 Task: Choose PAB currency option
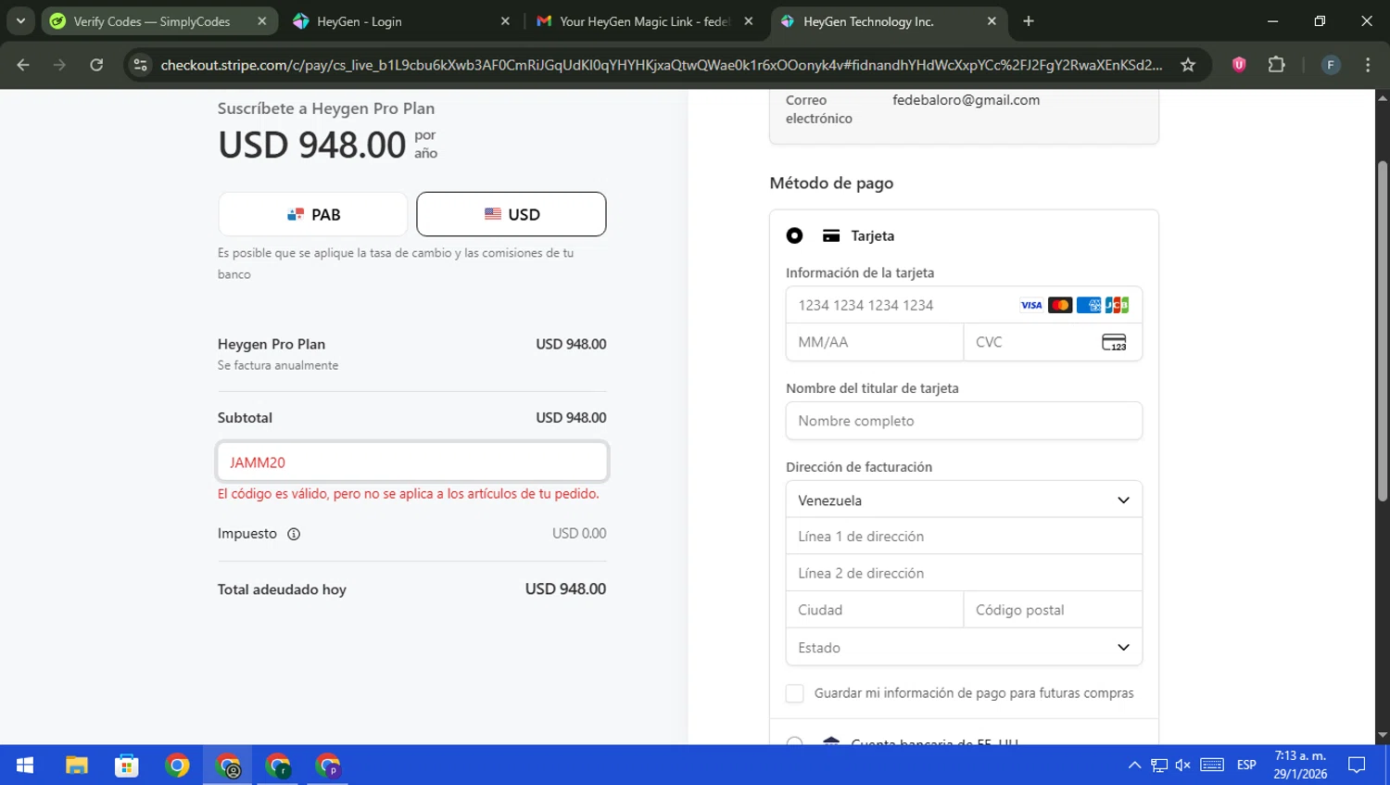click(313, 214)
